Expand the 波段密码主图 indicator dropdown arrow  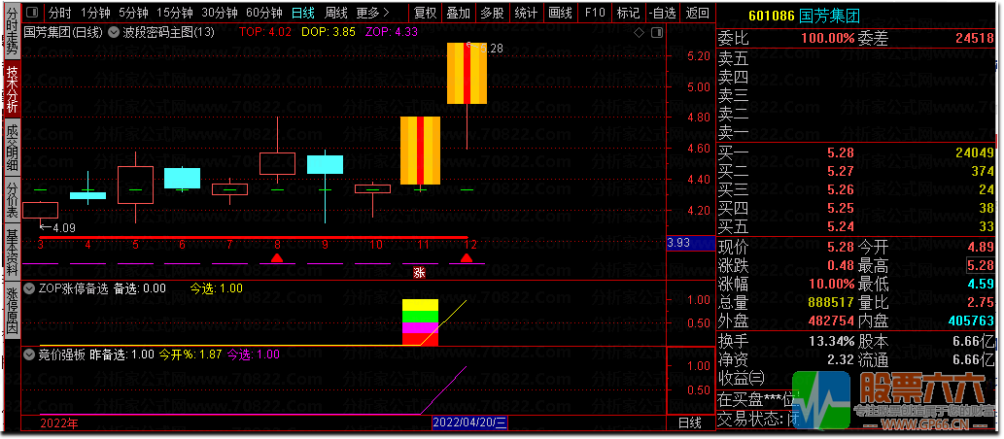(114, 32)
